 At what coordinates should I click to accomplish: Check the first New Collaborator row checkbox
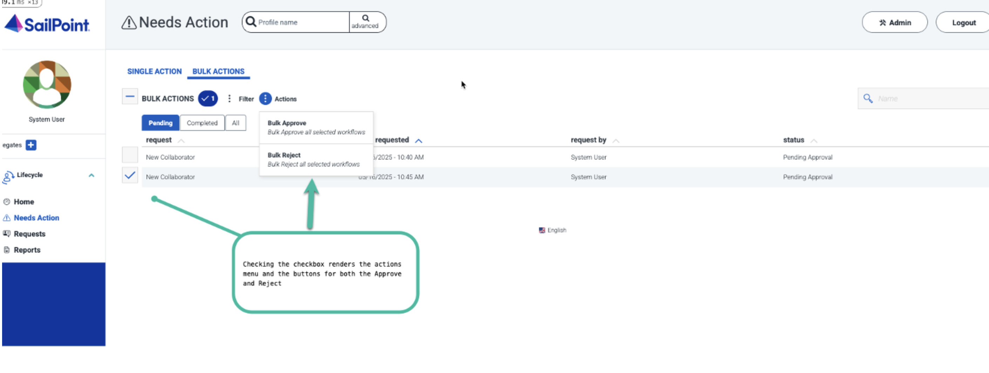130,155
